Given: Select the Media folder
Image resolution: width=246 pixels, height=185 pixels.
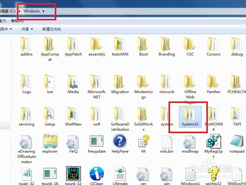Looking at the screenshot, I should tap(73, 84).
